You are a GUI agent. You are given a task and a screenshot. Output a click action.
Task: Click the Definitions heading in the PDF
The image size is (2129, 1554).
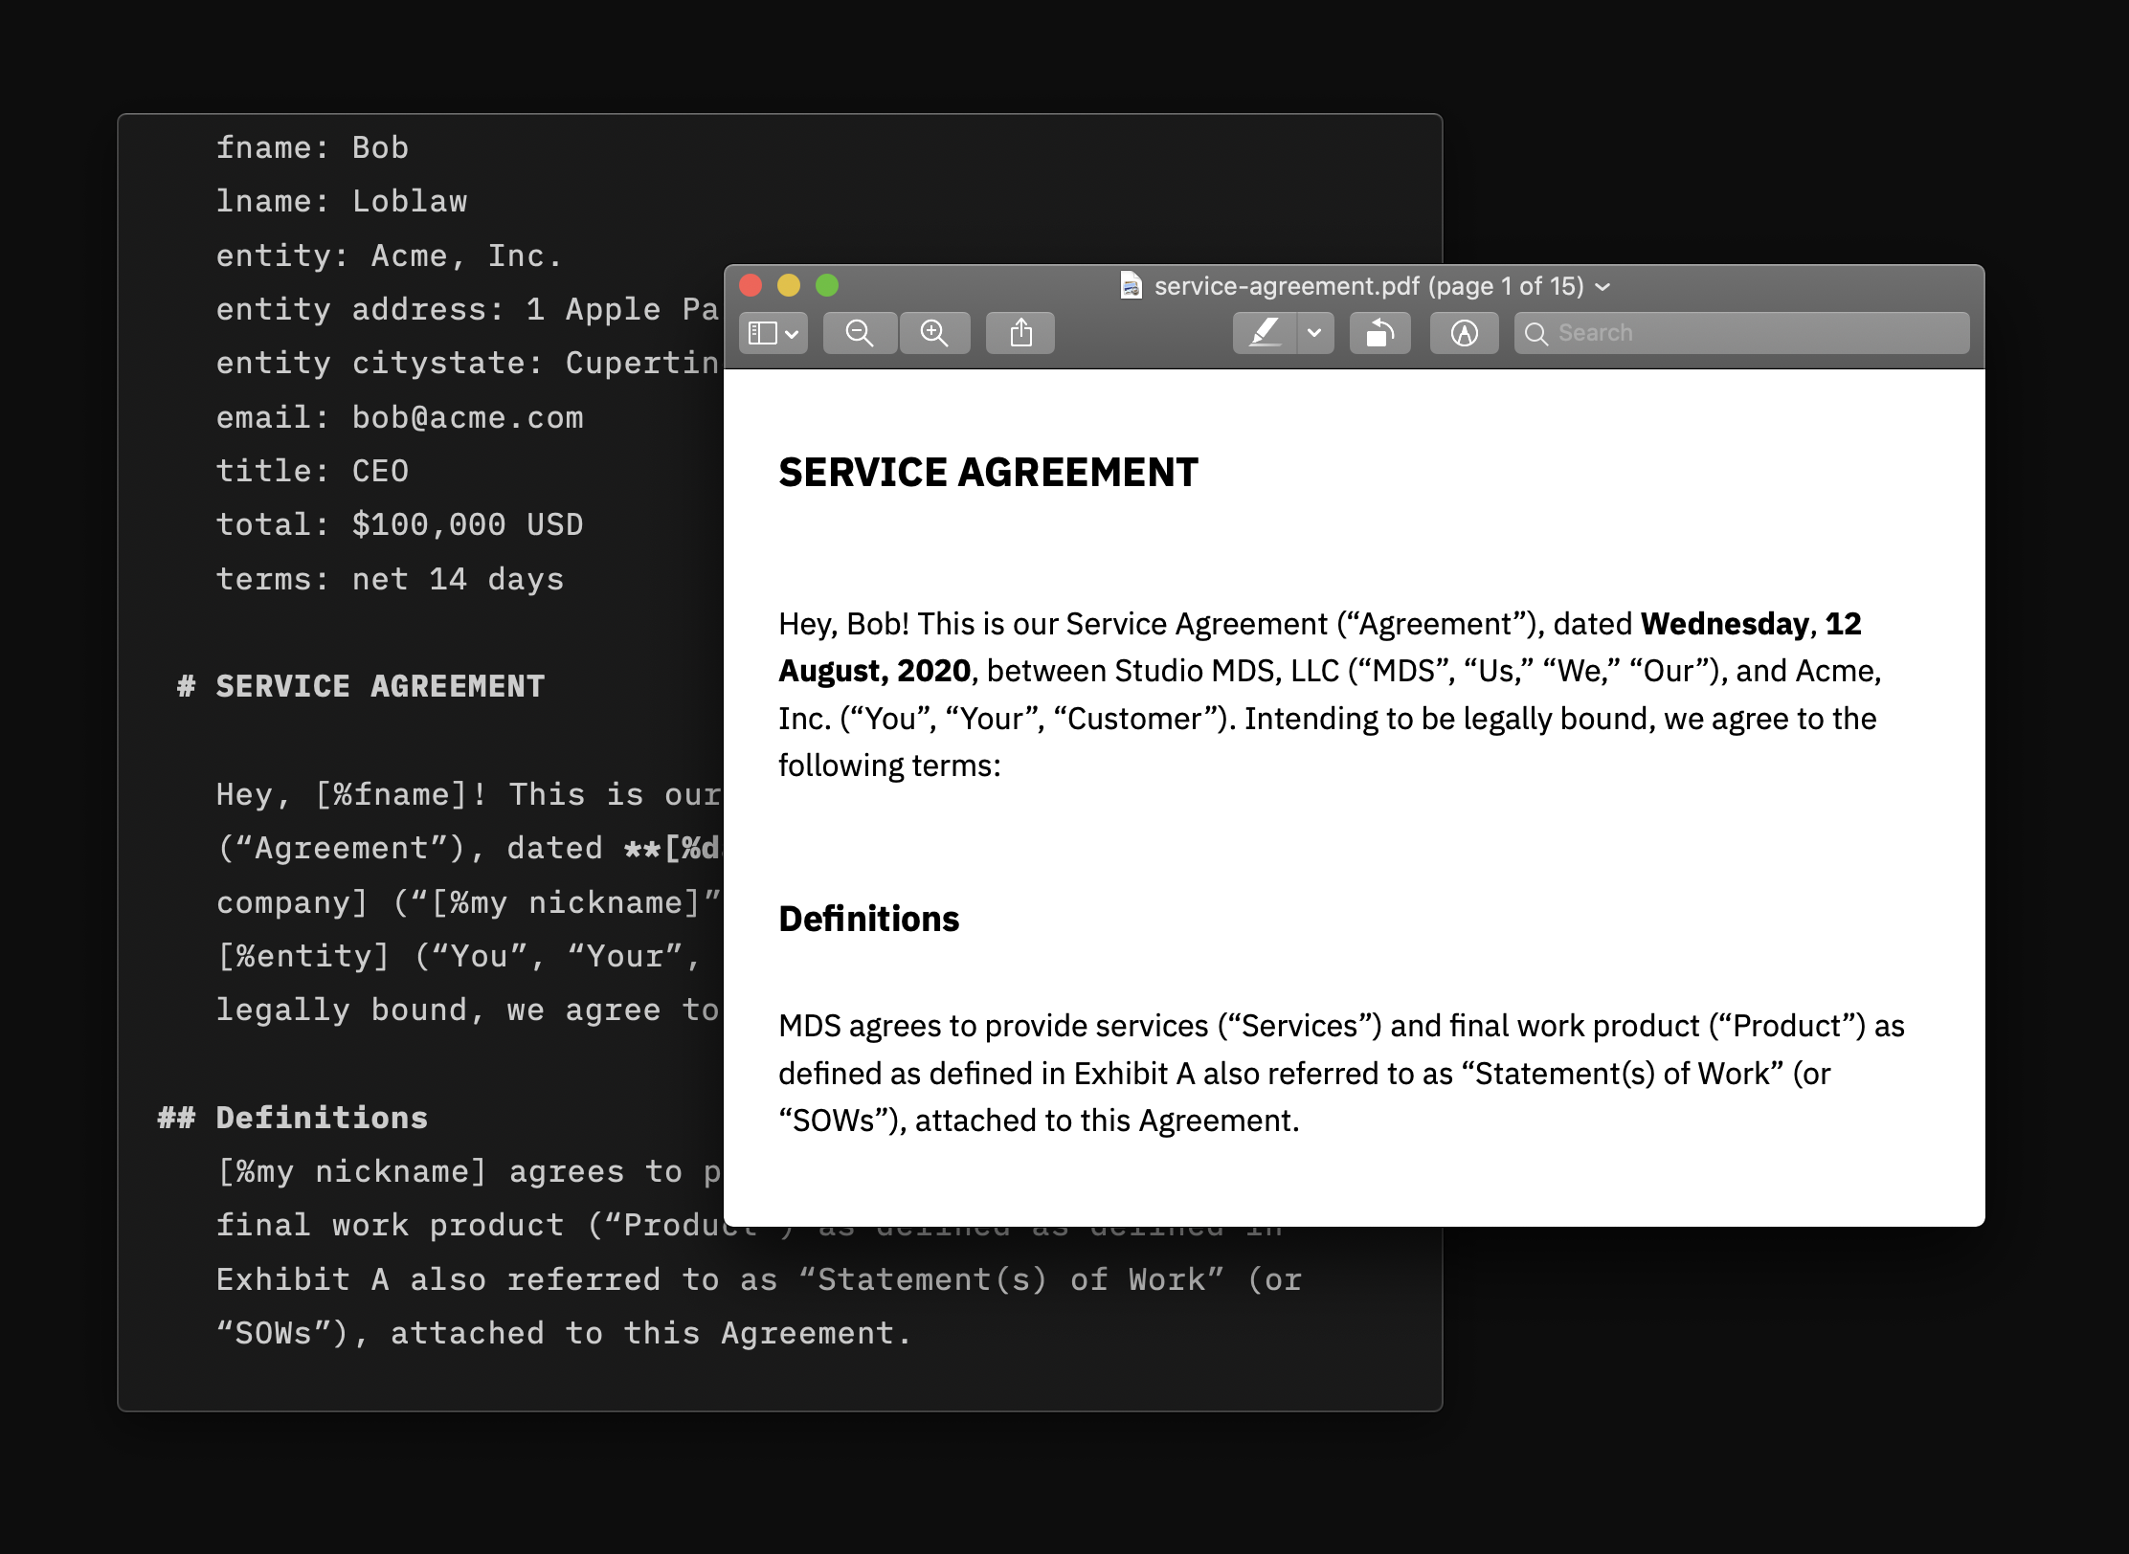click(868, 919)
